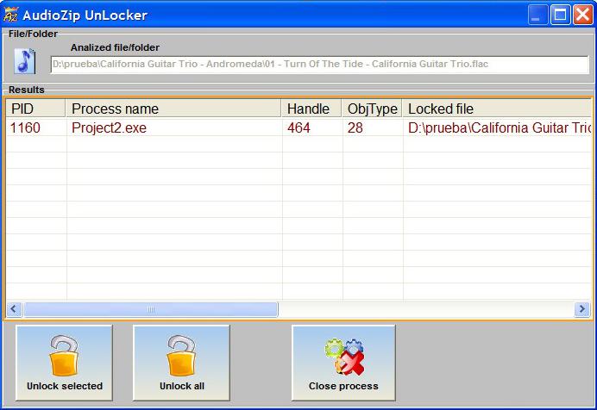
Task: Click Close process button
Action: coord(343,363)
